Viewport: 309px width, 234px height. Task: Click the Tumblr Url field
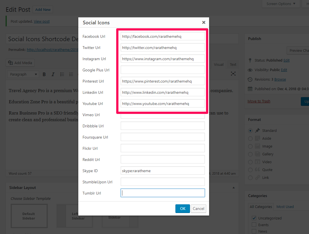(162, 193)
